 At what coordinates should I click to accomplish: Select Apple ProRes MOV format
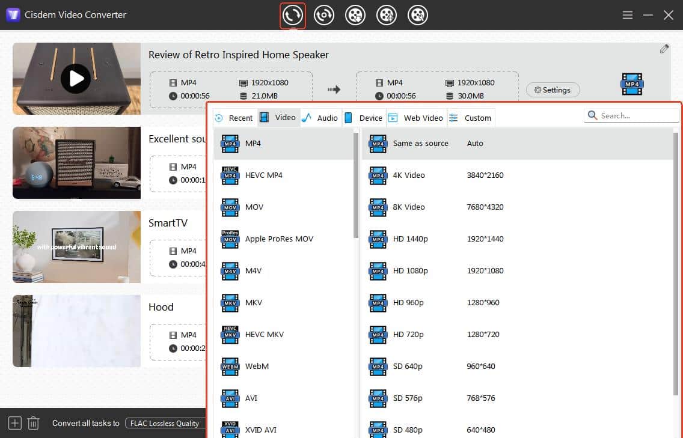284,239
